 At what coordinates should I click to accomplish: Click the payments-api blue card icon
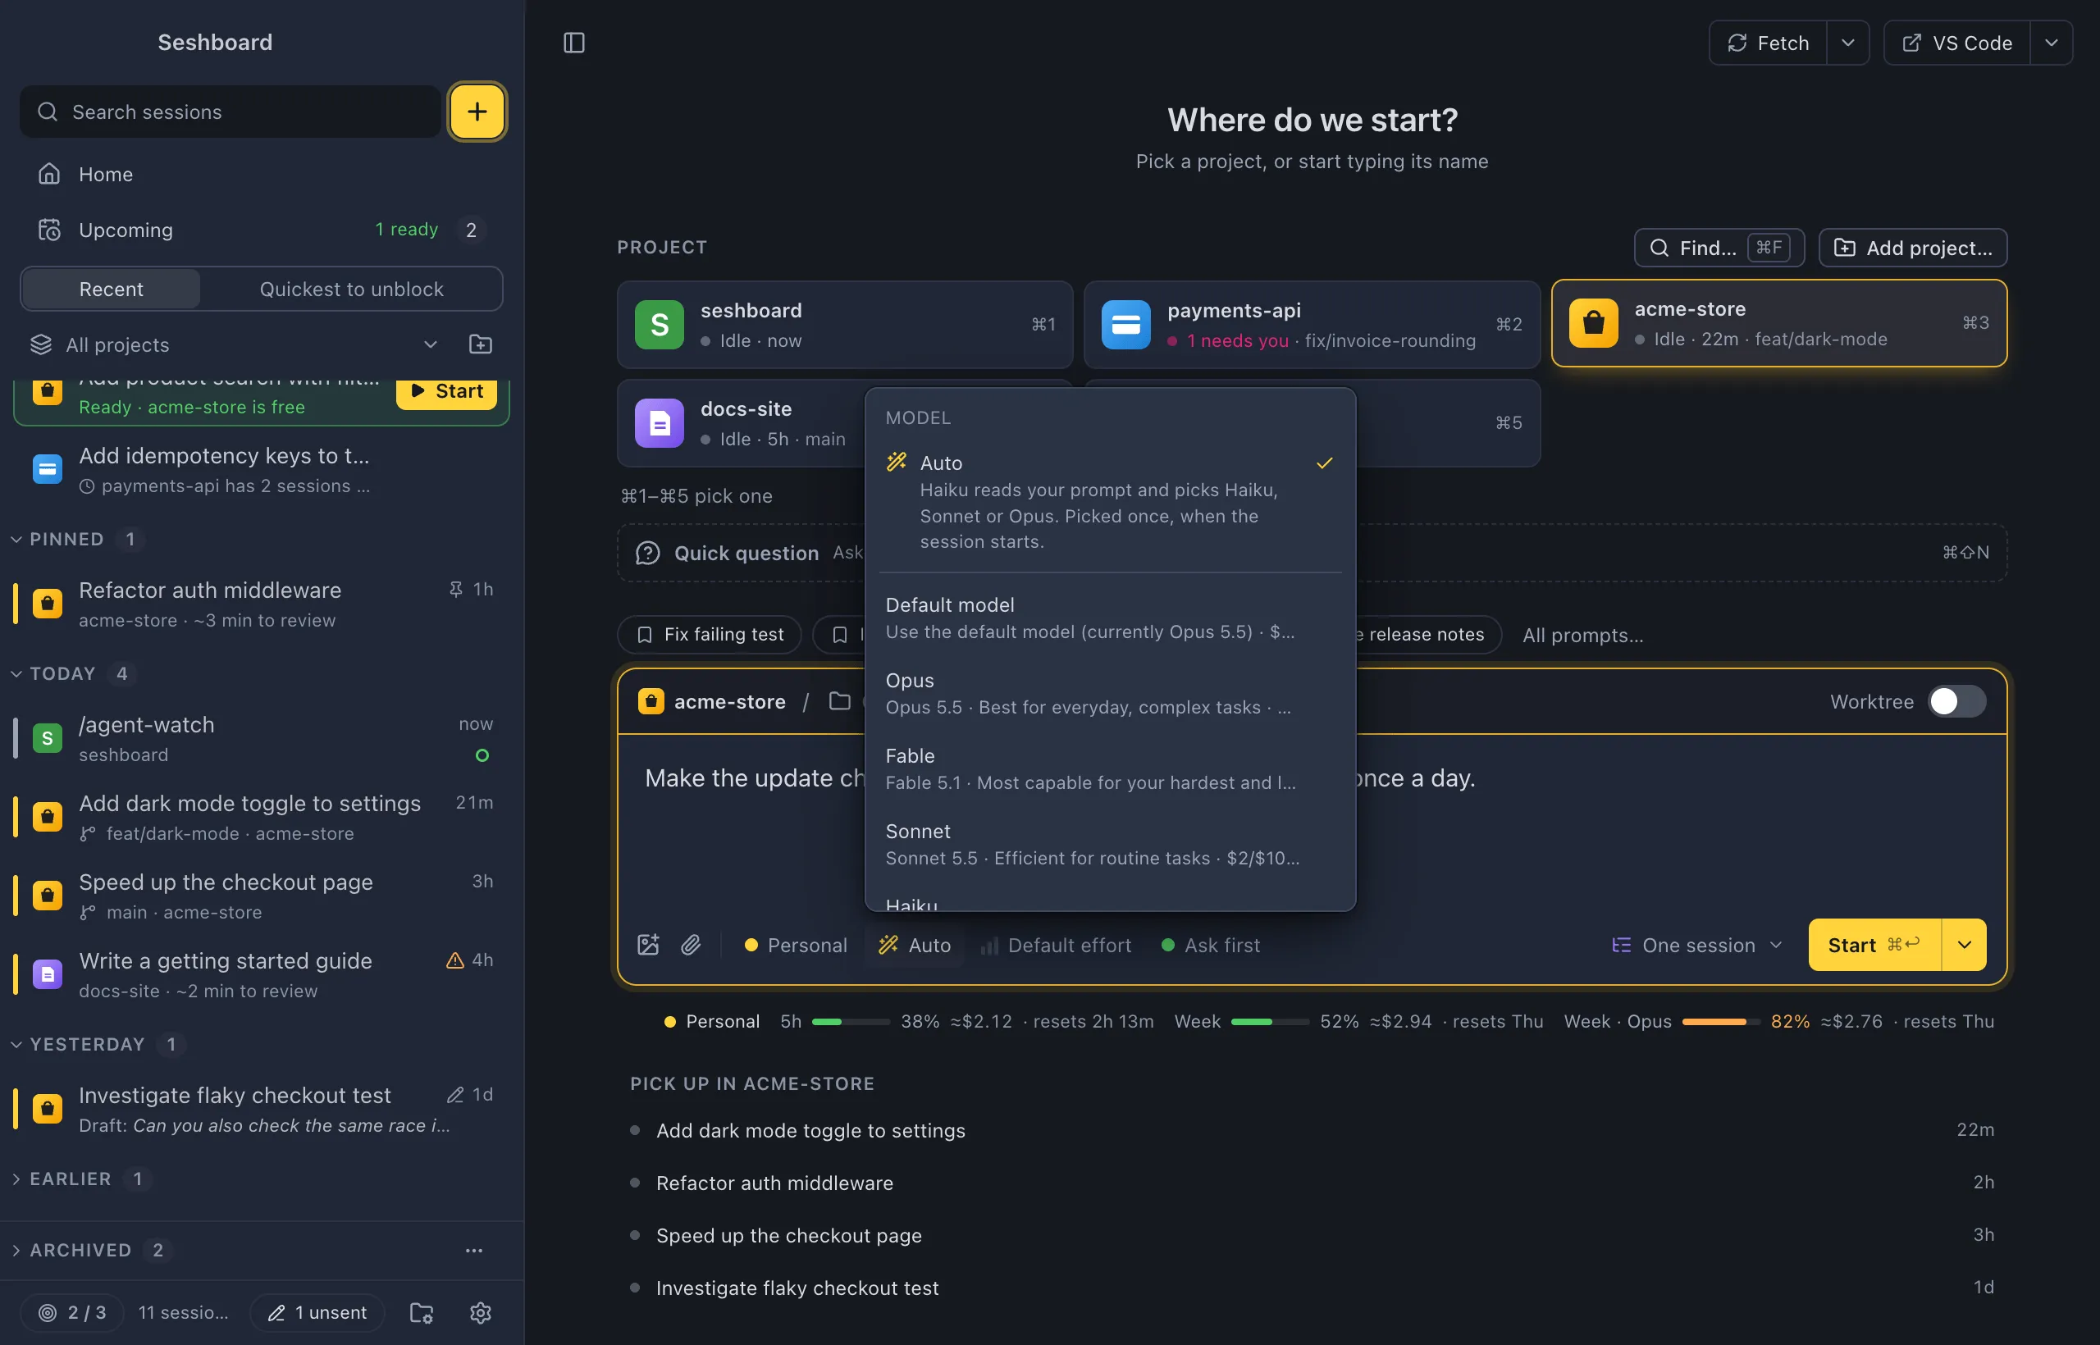[x=1126, y=324]
